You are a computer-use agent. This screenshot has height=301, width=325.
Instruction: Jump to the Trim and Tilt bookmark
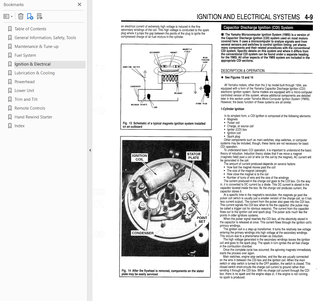click(x=26, y=99)
